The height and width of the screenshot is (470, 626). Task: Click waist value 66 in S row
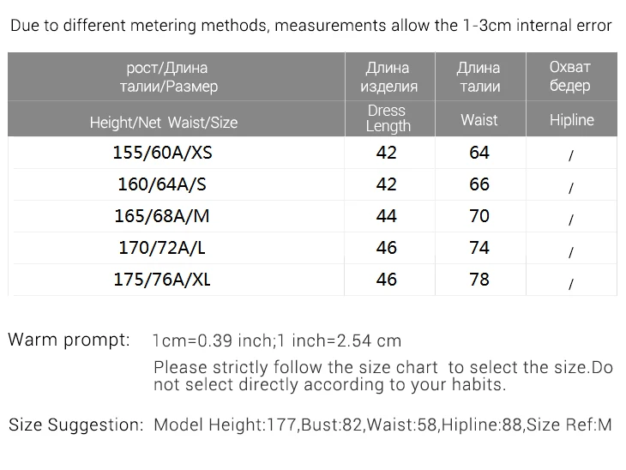coord(479,184)
